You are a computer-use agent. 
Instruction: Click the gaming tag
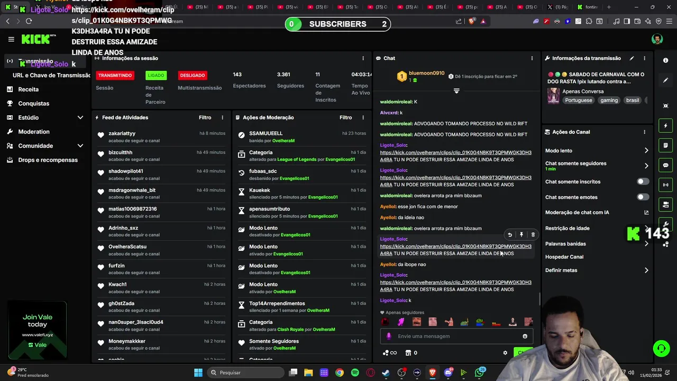(x=609, y=100)
